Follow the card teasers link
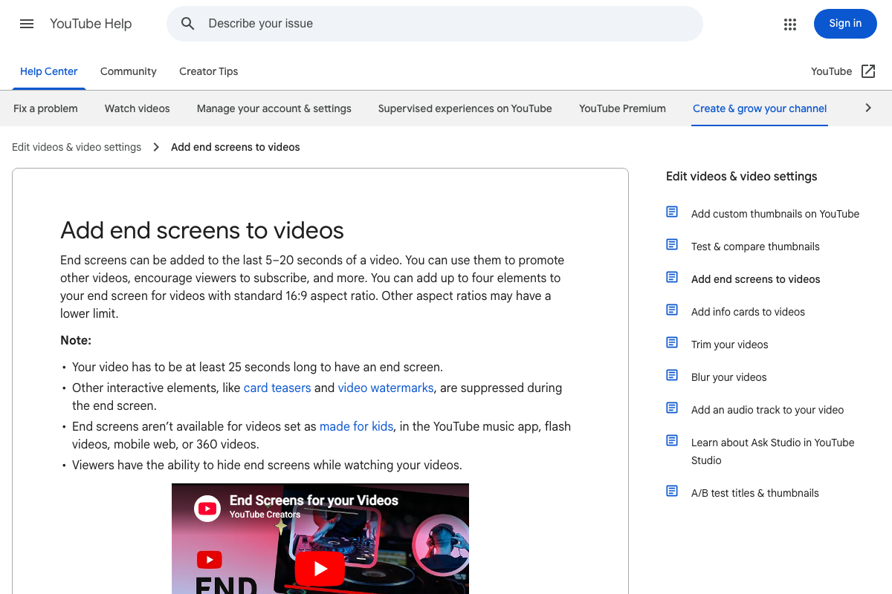The height and width of the screenshot is (594, 892). click(277, 388)
